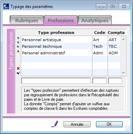This screenshot has height=134, width=133.
Task: Select the Personel administratif row
Action: (x=71, y=53)
